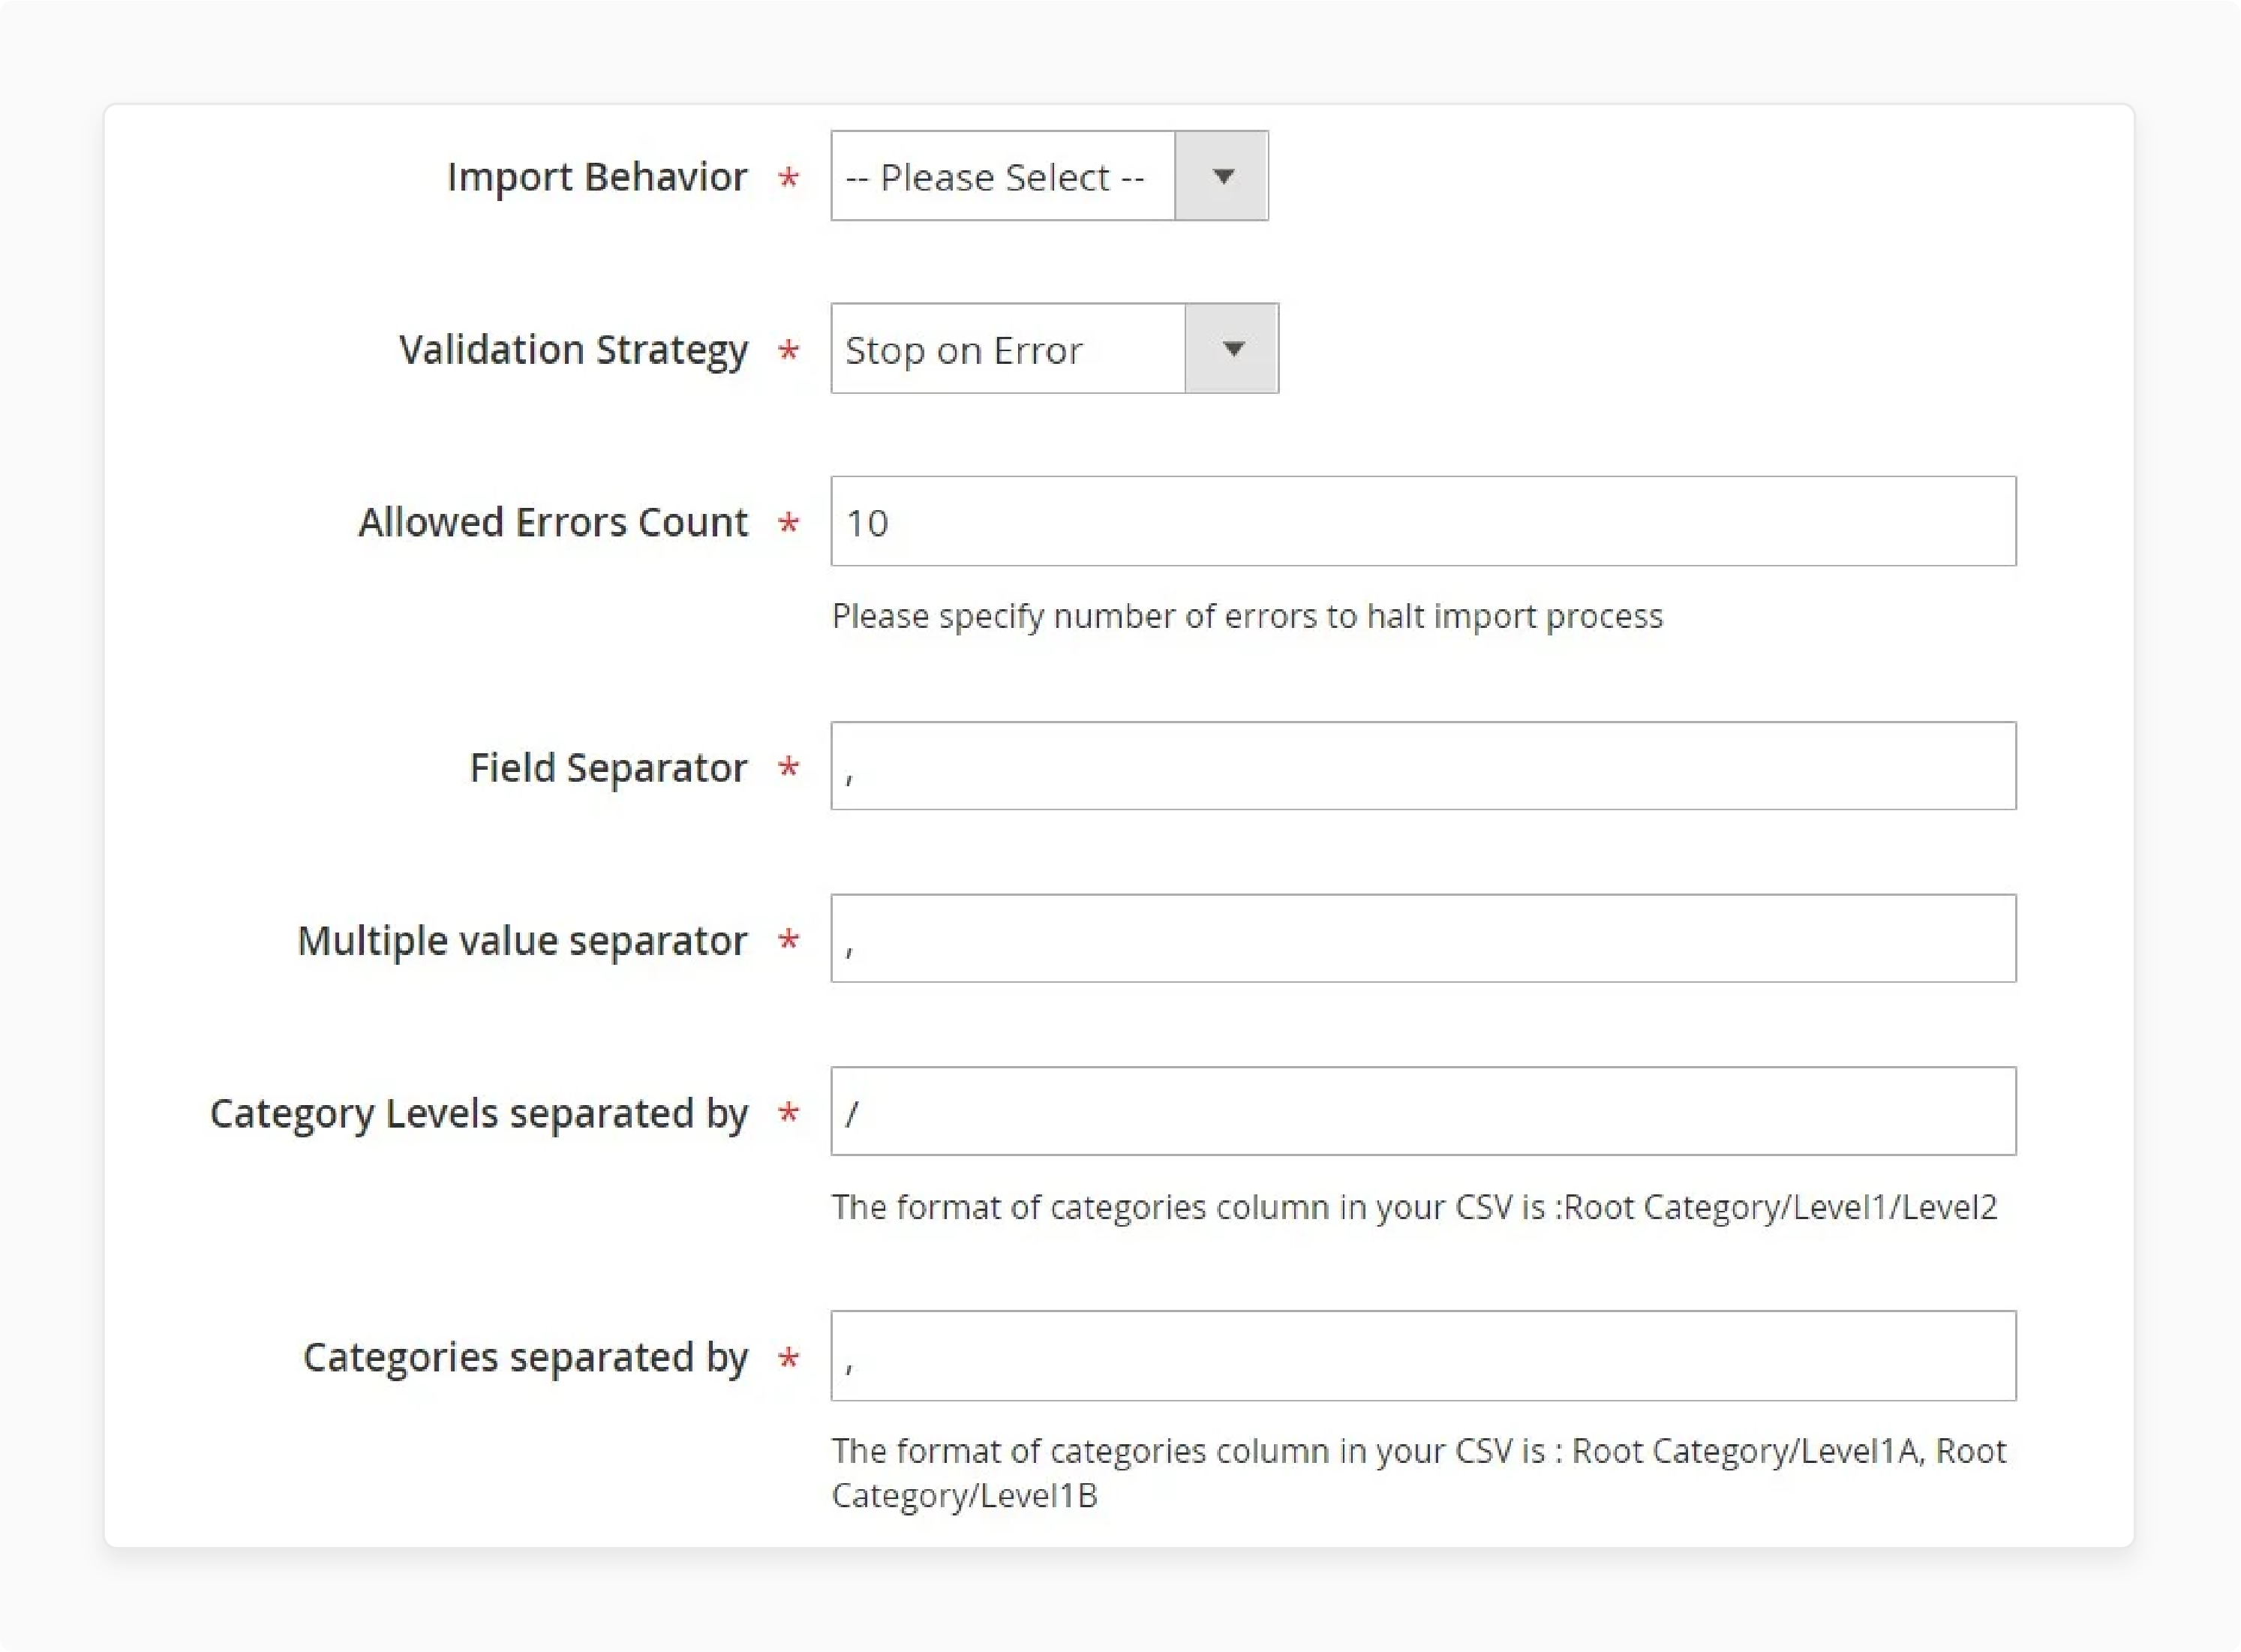The width and height of the screenshot is (2241, 1652).
Task: Click the Category Levels separated by label
Action: click(479, 1114)
